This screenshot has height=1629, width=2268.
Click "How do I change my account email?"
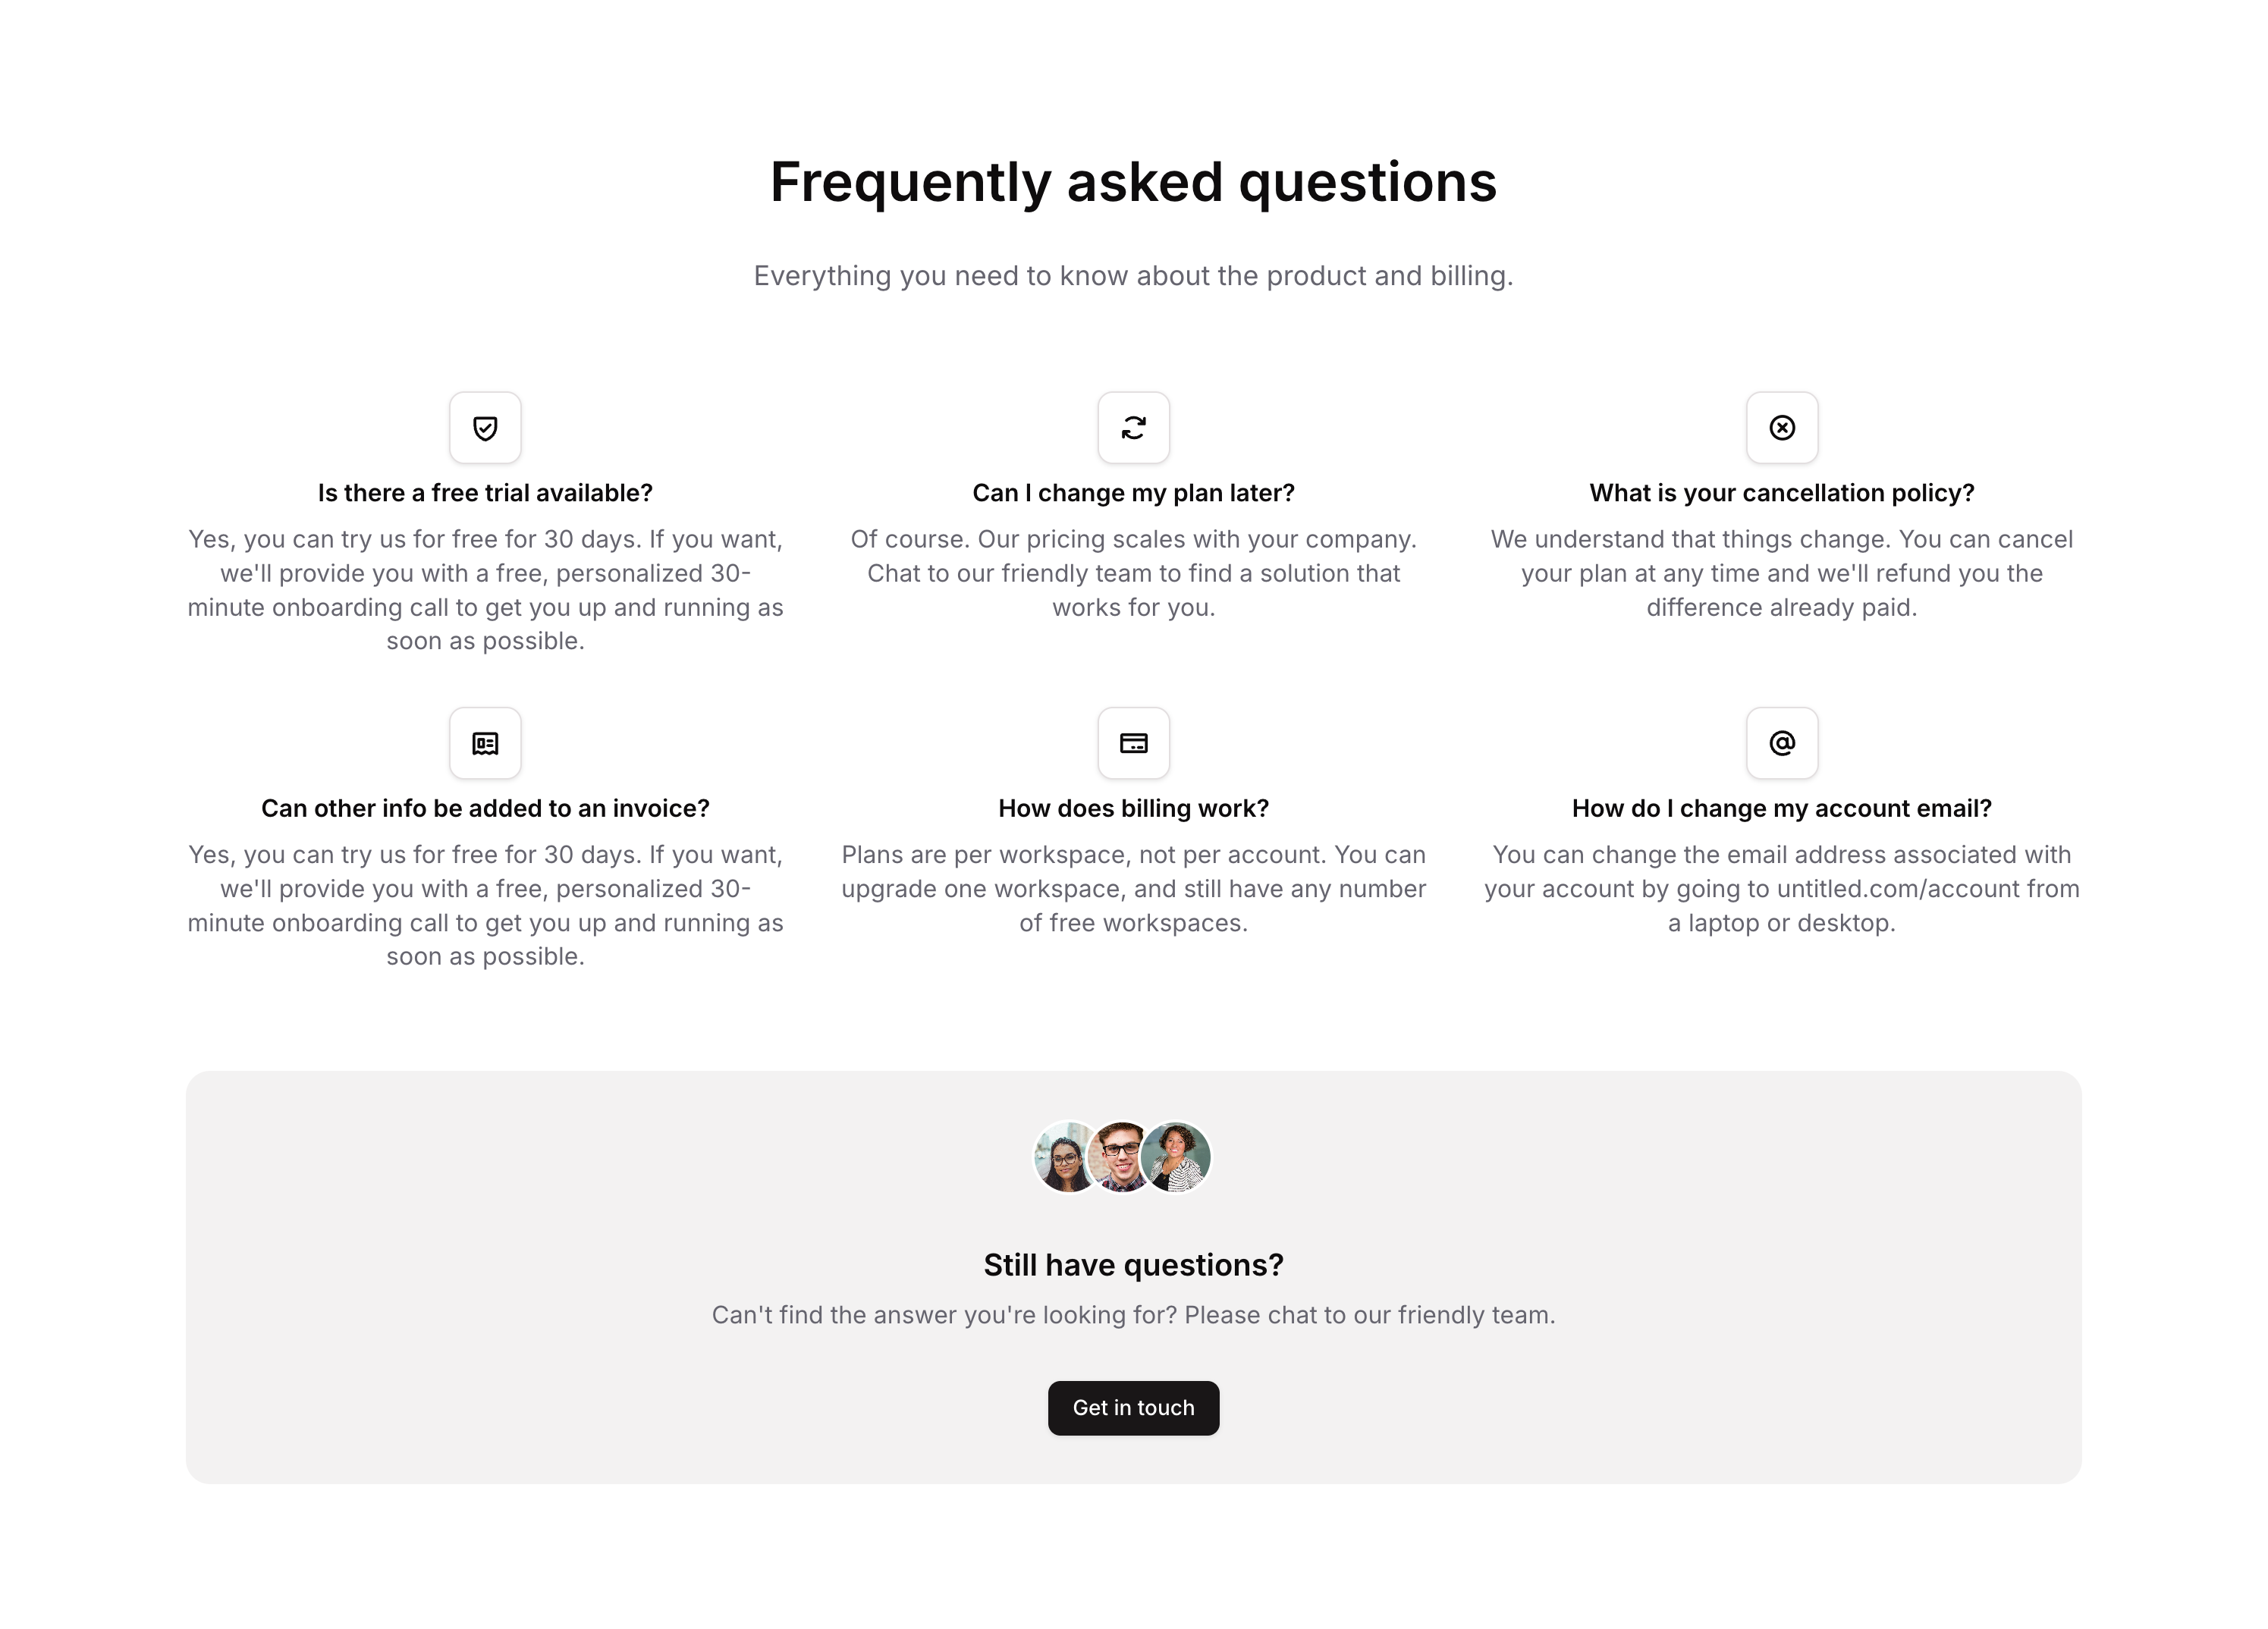[x=1781, y=808]
